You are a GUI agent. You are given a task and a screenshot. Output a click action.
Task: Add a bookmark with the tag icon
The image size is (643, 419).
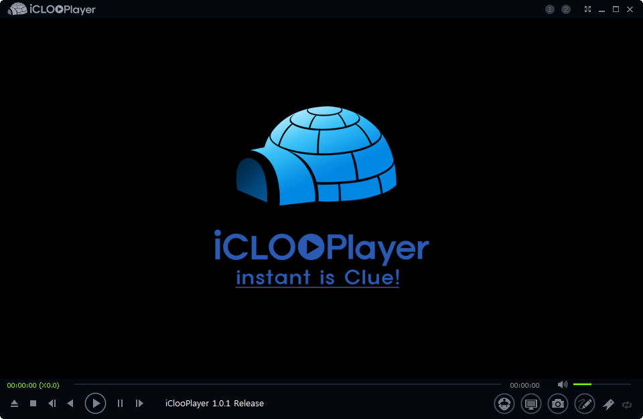tap(608, 404)
